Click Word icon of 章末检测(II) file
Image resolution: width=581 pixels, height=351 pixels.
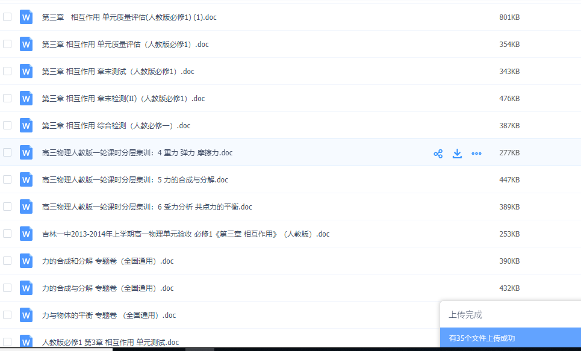pyautogui.click(x=26, y=98)
